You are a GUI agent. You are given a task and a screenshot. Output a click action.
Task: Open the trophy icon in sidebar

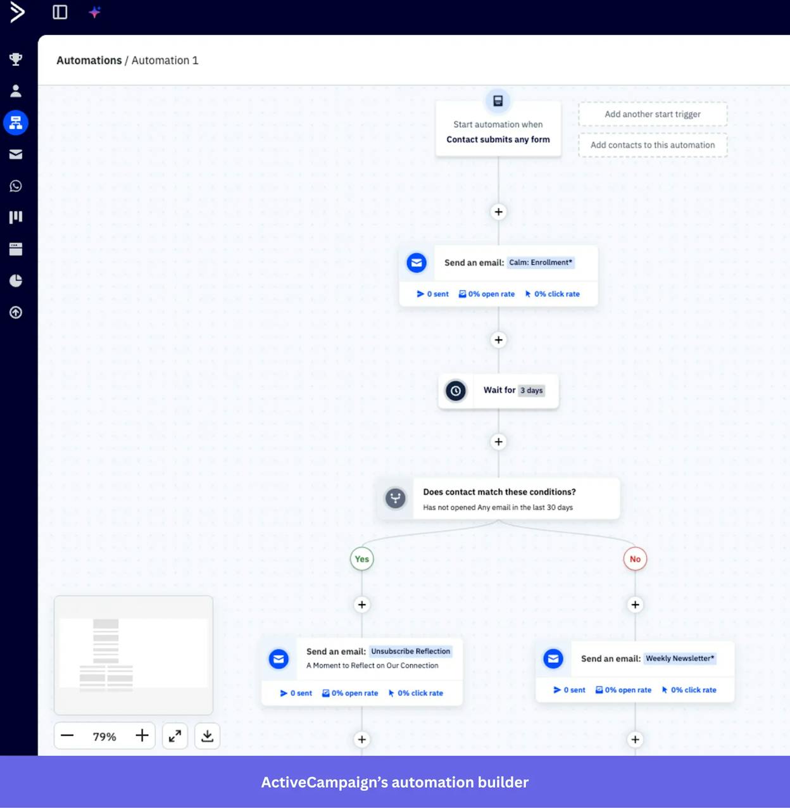click(x=16, y=60)
